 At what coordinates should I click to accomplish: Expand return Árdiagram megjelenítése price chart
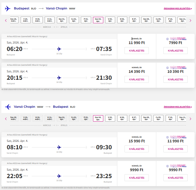178,107
